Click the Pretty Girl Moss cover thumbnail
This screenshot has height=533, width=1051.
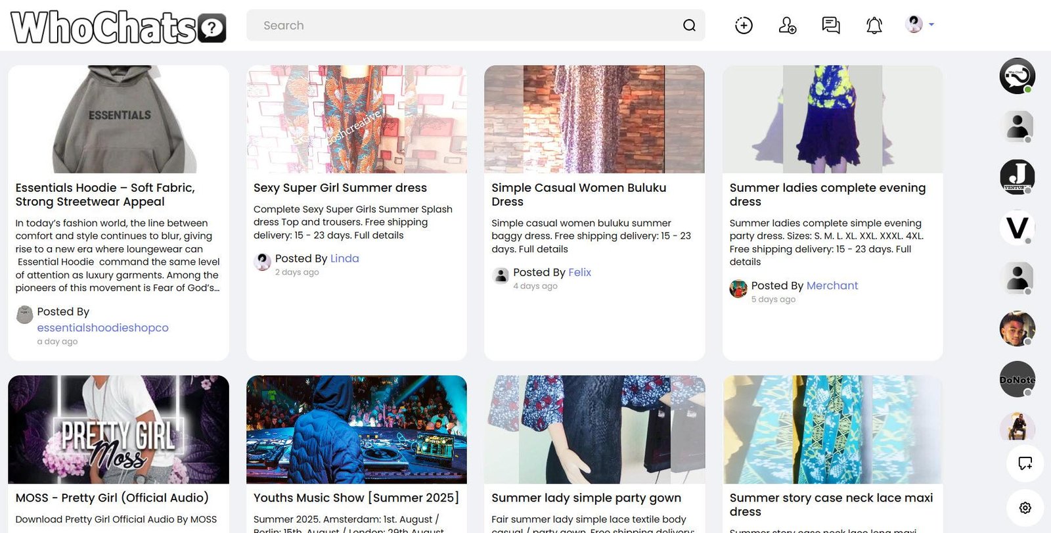point(119,430)
